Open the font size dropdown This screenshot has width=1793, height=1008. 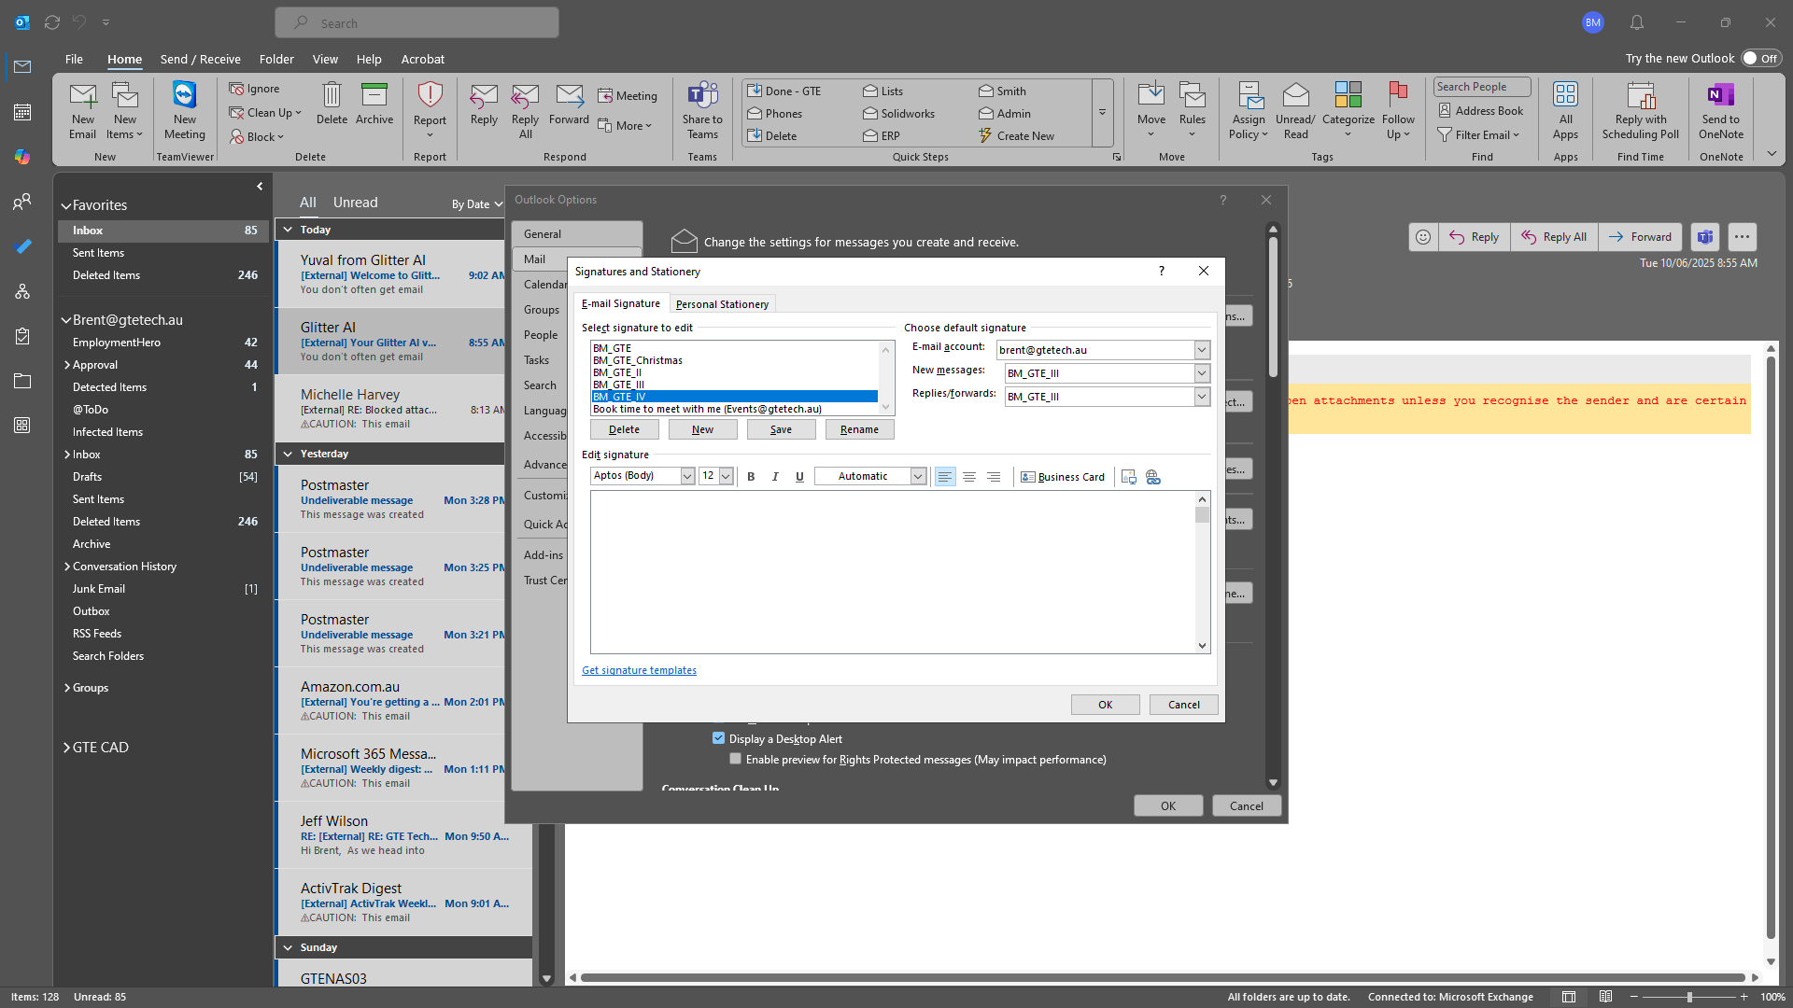[x=726, y=476]
